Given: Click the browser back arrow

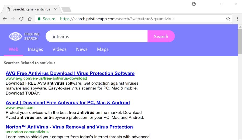Looking at the screenshot, I should tap(5, 19).
